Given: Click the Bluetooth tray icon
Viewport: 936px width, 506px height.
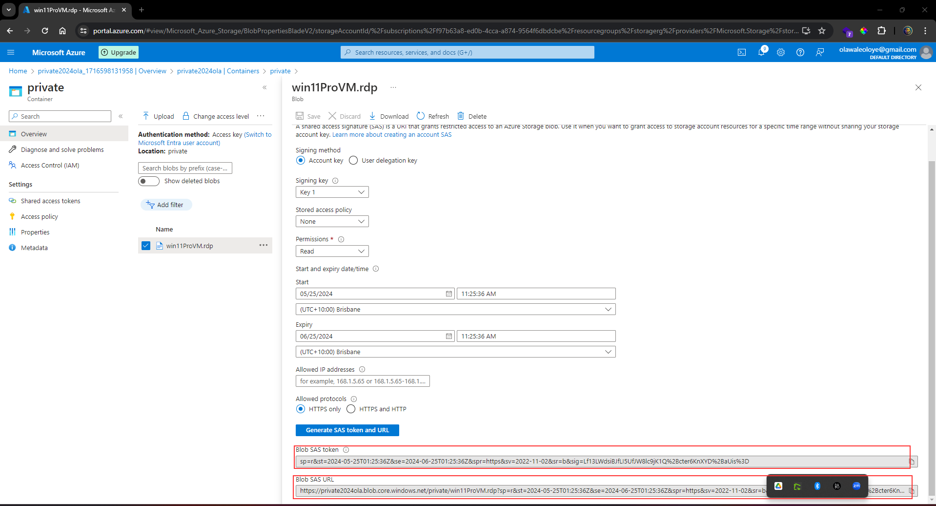Looking at the screenshot, I should pos(817,486).
